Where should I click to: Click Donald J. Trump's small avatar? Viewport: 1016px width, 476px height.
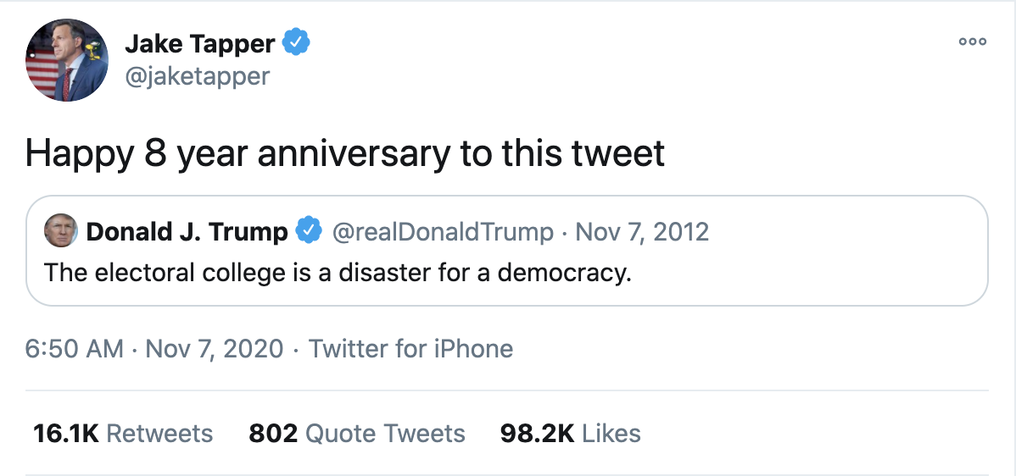pos(60,231)
